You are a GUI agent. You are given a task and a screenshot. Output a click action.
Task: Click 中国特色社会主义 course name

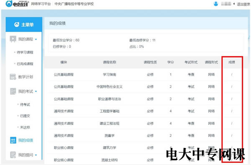pyautogui.click(x=110, y=87)
